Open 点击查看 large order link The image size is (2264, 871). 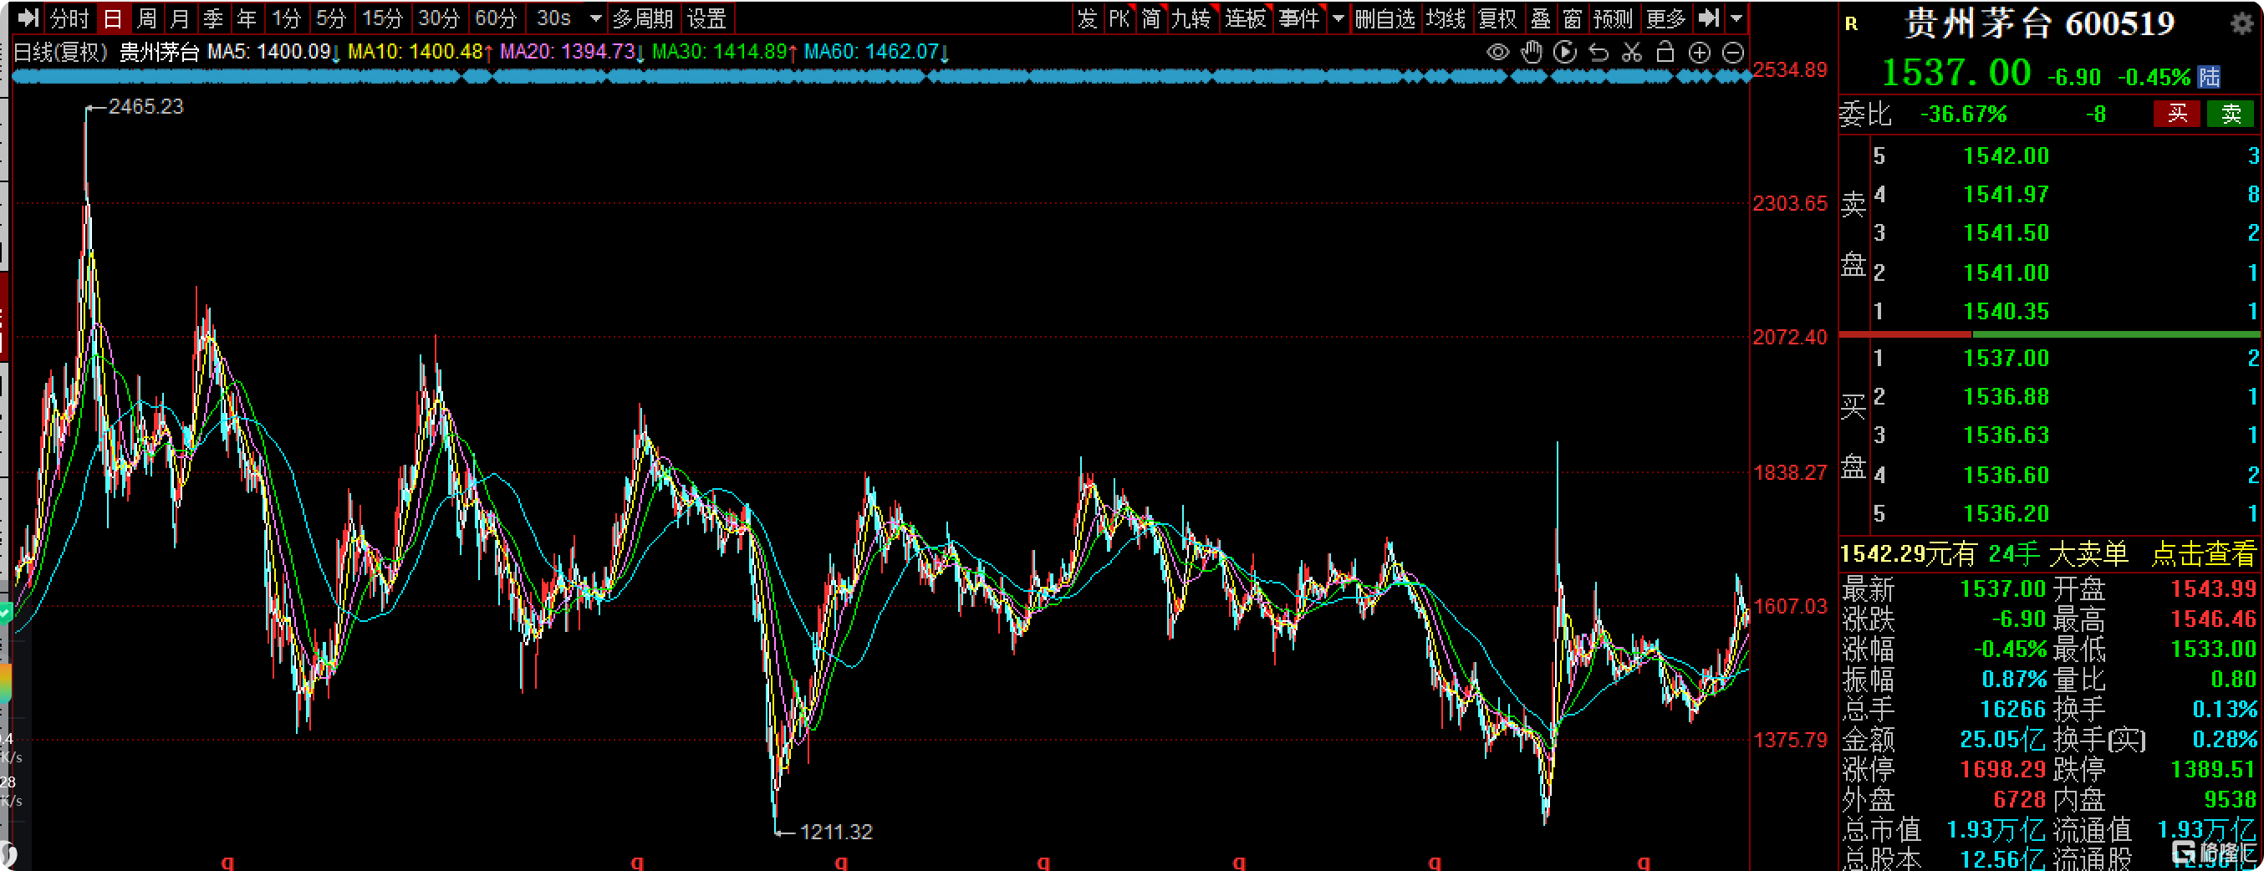(x=2205, y=554)
